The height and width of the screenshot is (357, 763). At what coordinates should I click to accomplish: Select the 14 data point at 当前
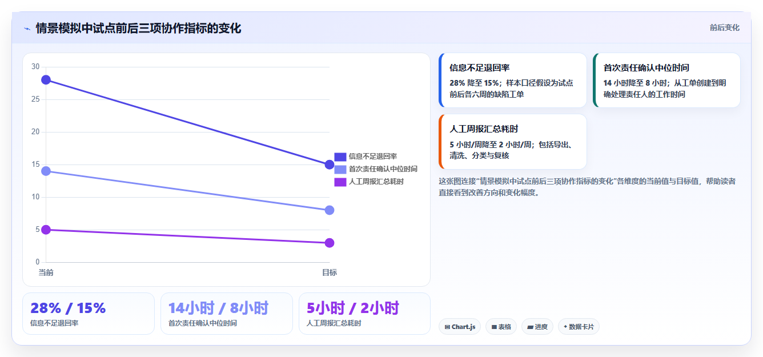tap(46, 171)
